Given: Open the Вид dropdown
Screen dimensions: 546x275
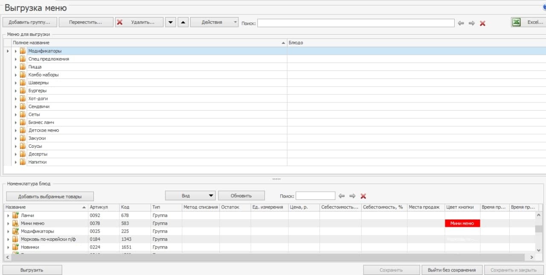Looking at the screenshot, I should [190, 195].
